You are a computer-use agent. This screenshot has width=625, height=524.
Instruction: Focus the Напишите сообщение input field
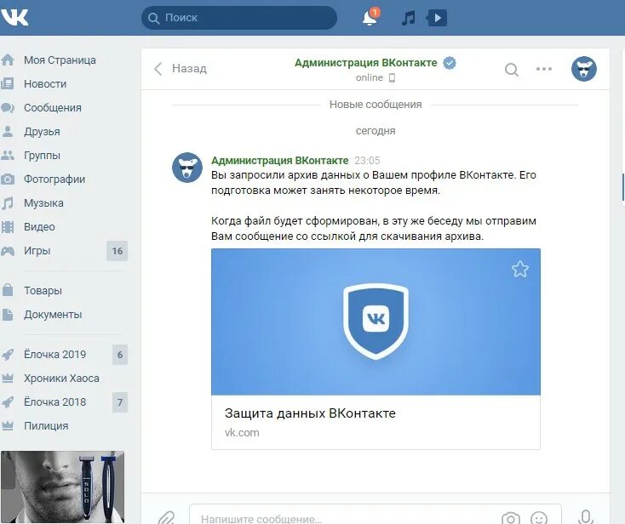(x=376, y=515)
